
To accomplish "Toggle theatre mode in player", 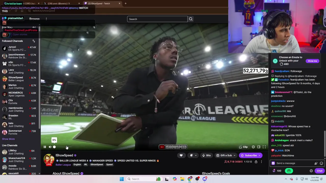I will [259, 147].
